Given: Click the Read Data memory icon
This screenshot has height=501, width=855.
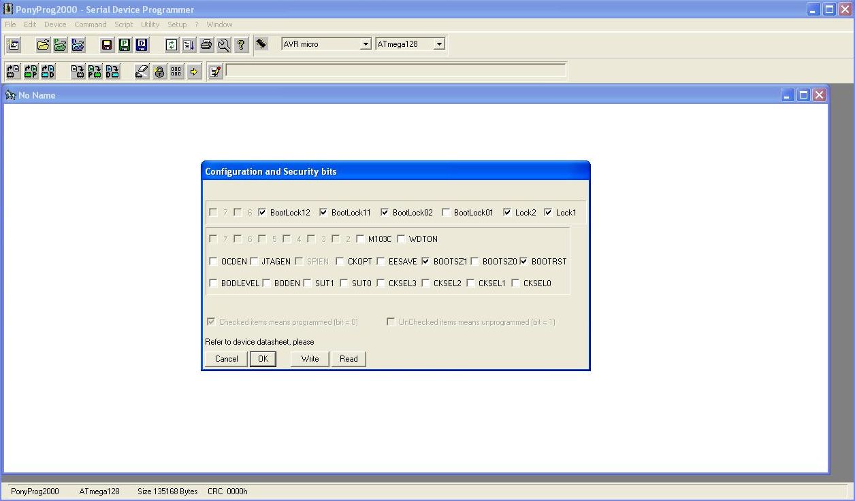Looking at the screenshot, I should [x=48, y=71].
